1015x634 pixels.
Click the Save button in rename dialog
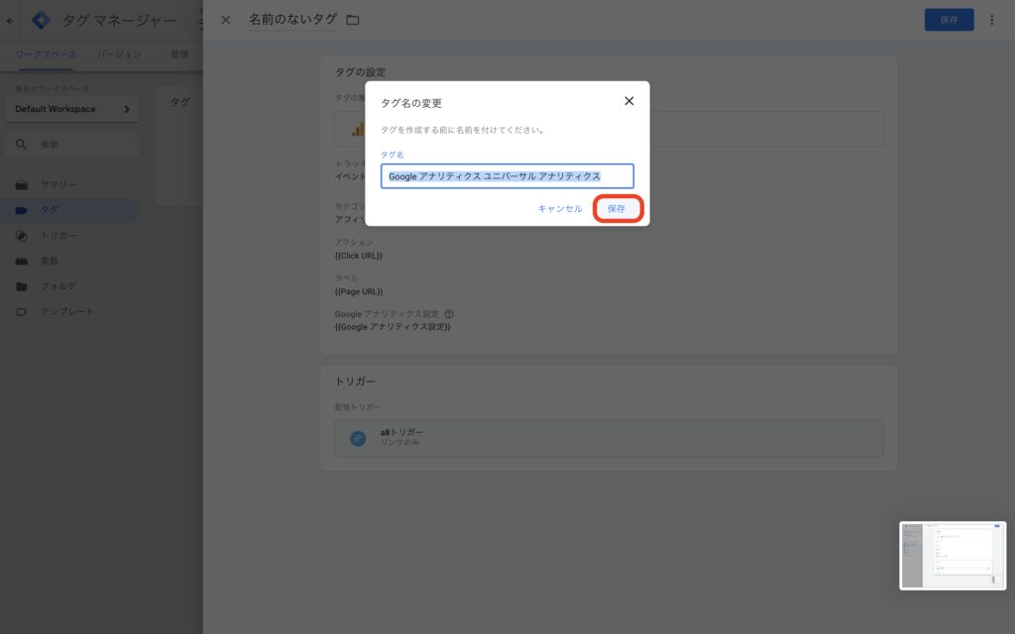pyautogui.click(x=617, y=208)
